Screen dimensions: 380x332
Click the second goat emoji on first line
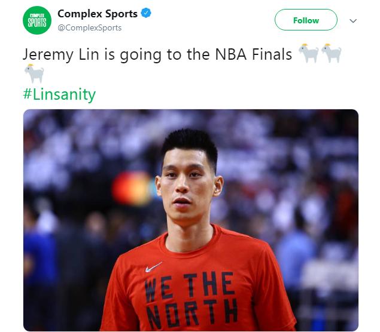pyautogui.click(x=332, y=53)
